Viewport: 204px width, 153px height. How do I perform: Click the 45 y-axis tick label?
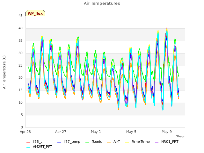pyautogui.click(x=20, y=16)
